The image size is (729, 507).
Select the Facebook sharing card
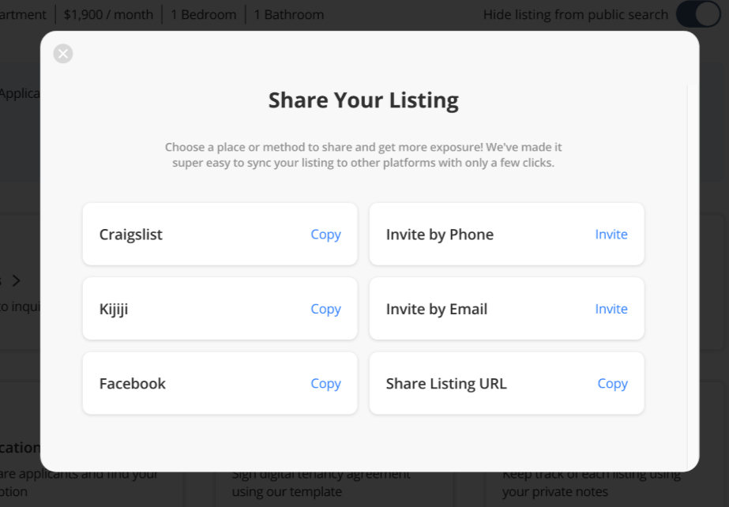click(x=220, y=383)
